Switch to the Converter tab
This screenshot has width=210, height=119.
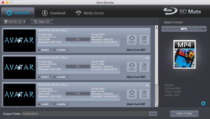[18, 13]
